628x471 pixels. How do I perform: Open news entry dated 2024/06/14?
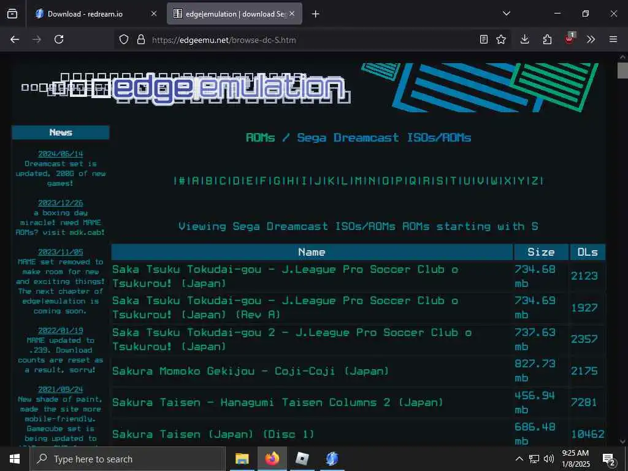click(x=61, y=154)
